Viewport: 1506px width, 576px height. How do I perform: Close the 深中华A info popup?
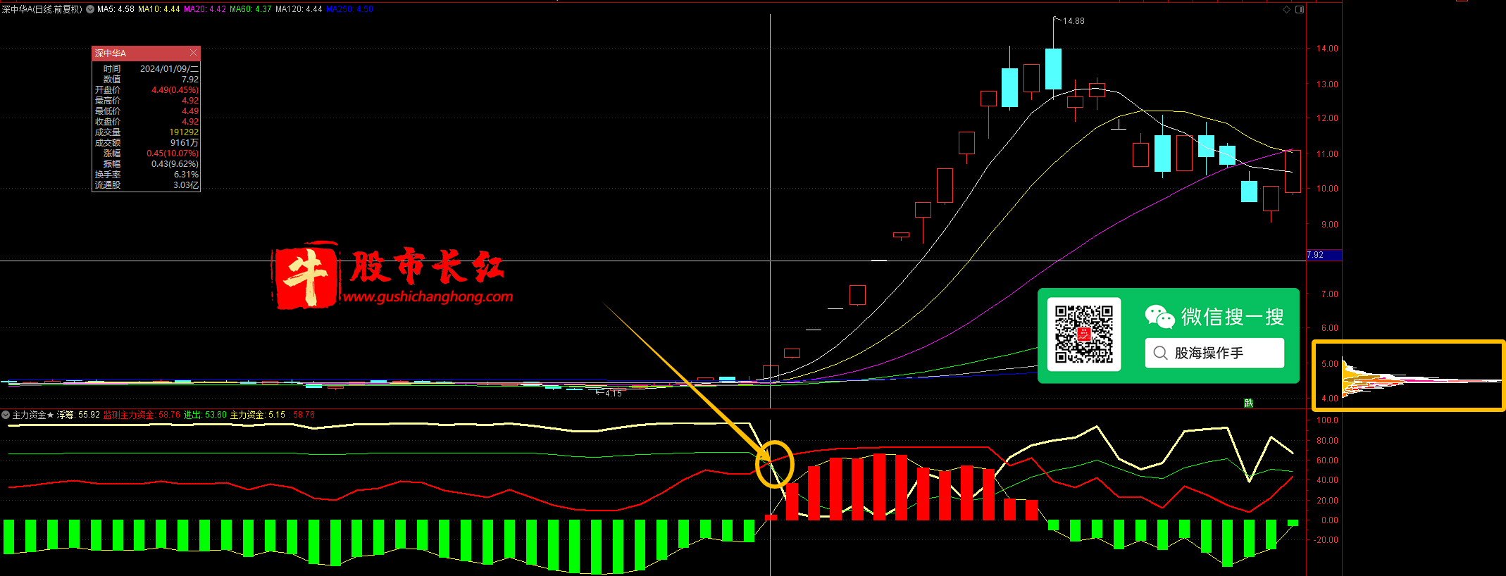(x=193, y=53)
